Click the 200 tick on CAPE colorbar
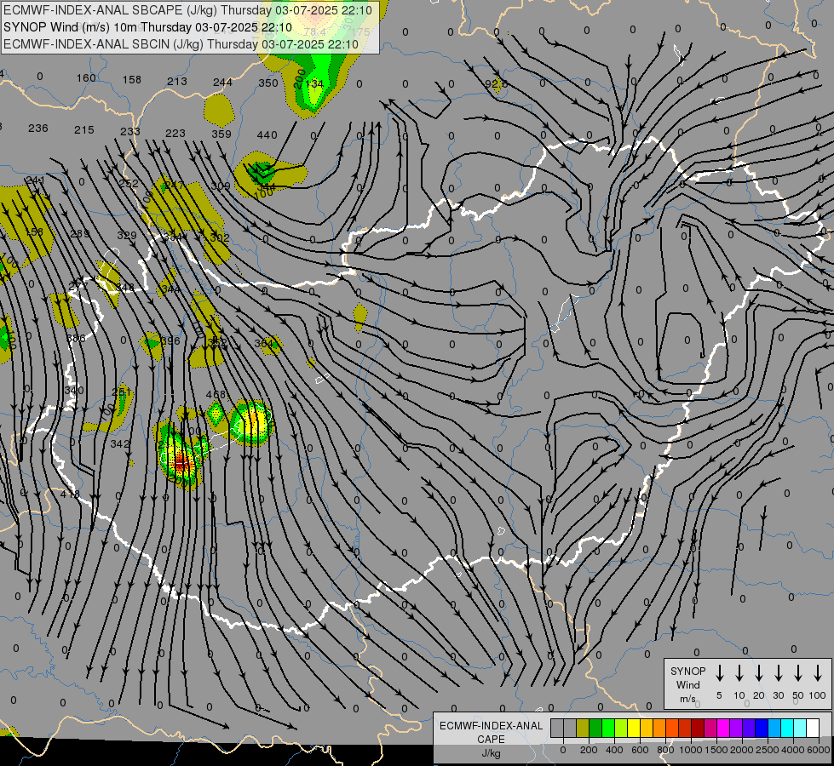Screen dimensions: 834x766 (x=589, y=750)
